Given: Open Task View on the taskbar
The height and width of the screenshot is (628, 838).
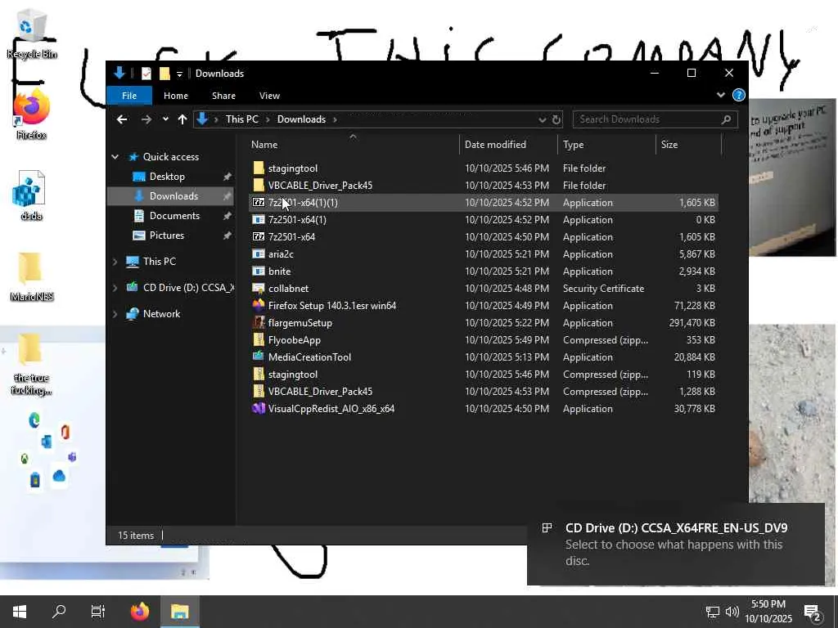Looking at the screenshot, I should click(x=98, y=612).
